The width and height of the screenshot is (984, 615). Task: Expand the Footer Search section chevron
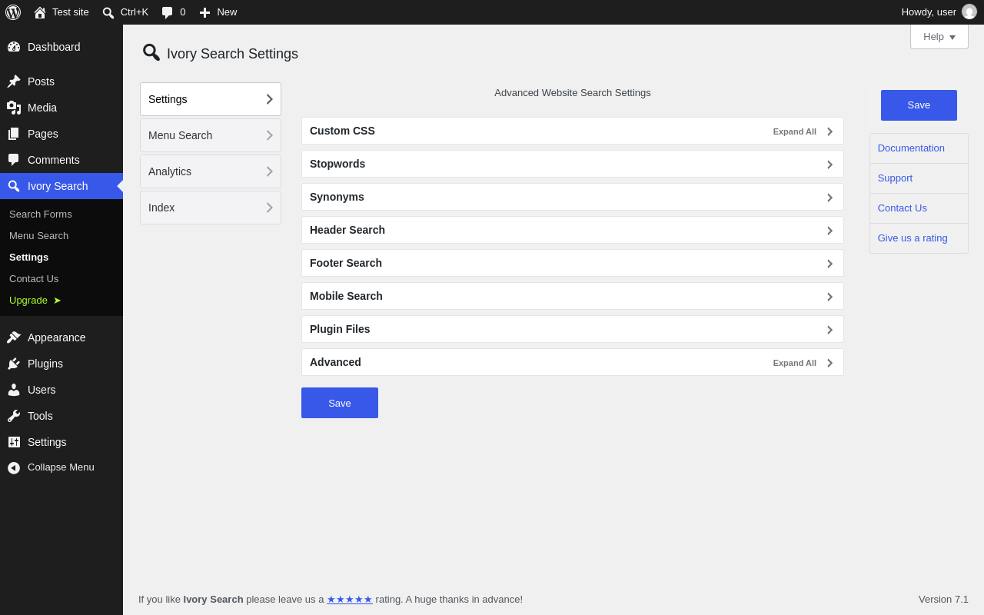pos(829,264)
